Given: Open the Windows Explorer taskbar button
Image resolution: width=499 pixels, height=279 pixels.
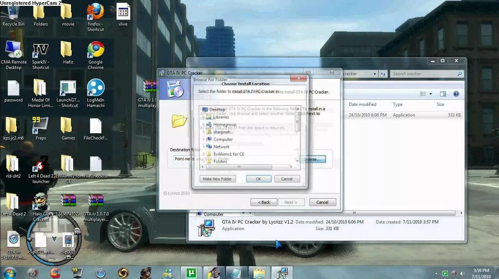Looking at the screenshot, I should pyautogui.click(x=259, y=273).
